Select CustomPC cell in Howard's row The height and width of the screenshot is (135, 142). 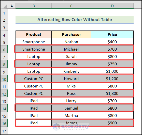tap(34, 79)
